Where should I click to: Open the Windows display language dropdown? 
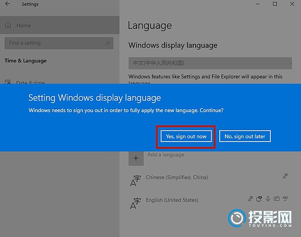(210, 63)
